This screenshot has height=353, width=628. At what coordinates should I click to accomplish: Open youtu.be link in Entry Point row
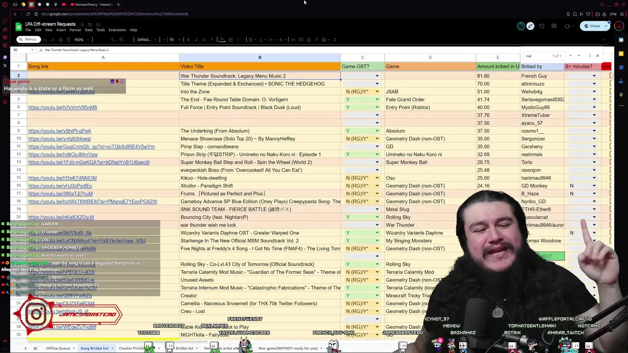point(62,107)
